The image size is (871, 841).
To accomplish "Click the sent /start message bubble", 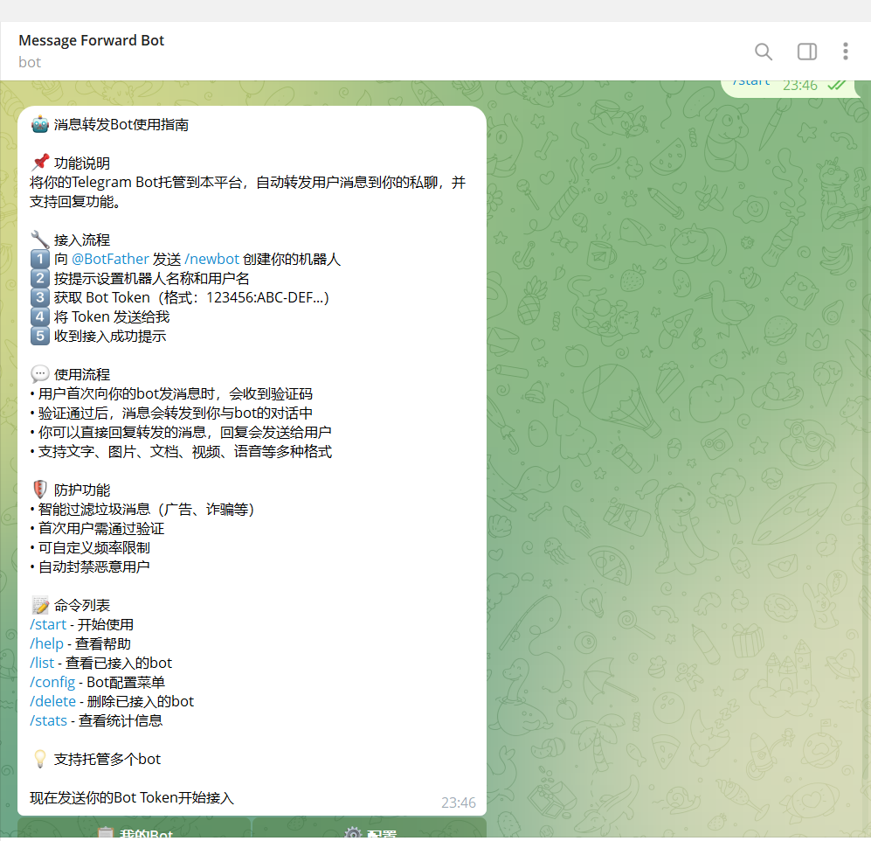I will [791, 87].
